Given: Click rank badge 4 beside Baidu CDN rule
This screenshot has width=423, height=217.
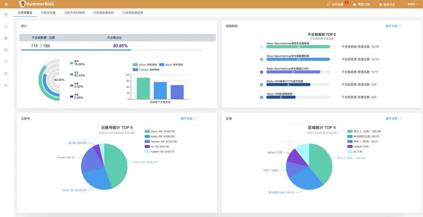Looking at the screenshot, I should (261, 85).
